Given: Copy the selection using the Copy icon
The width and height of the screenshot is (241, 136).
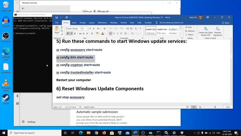Looking at the screenshot, I should pos(62,31).
